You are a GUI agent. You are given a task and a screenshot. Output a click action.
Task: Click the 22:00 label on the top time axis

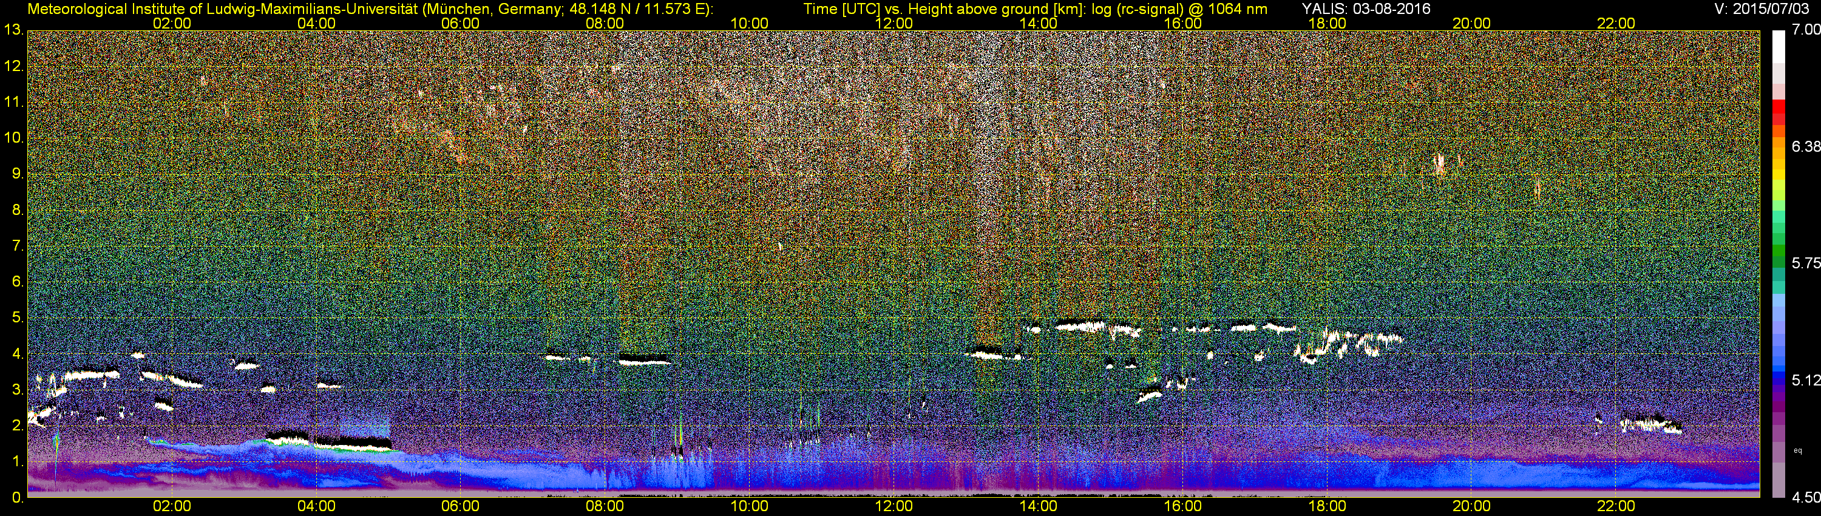click(x=1616, y=23)
